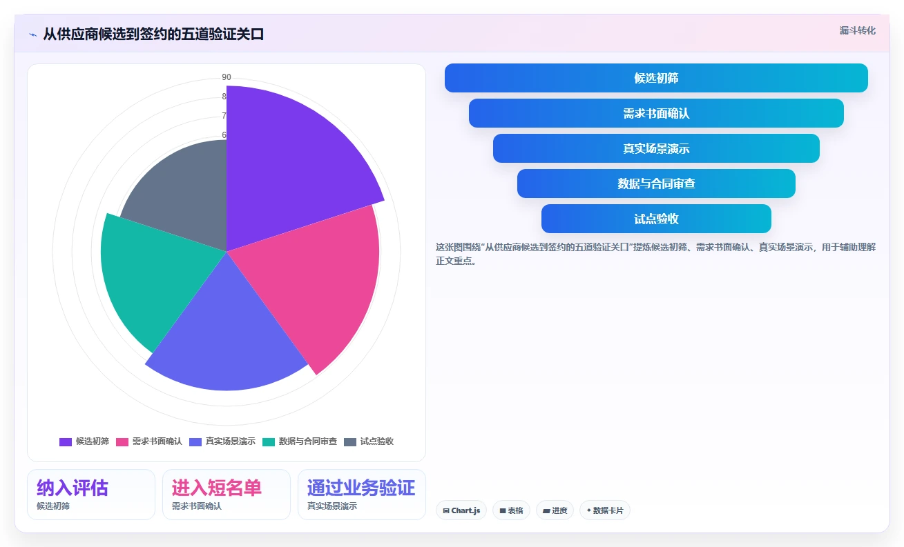Click the 进度 tag icon
The image size is (904, 547).
546,511
